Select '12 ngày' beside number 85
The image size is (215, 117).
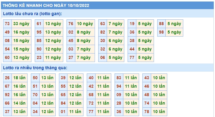[x=53, y=41]
